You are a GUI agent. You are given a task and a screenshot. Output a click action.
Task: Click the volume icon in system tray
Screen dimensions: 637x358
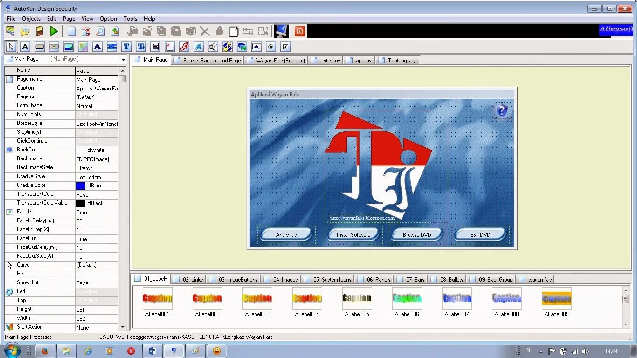585,351
